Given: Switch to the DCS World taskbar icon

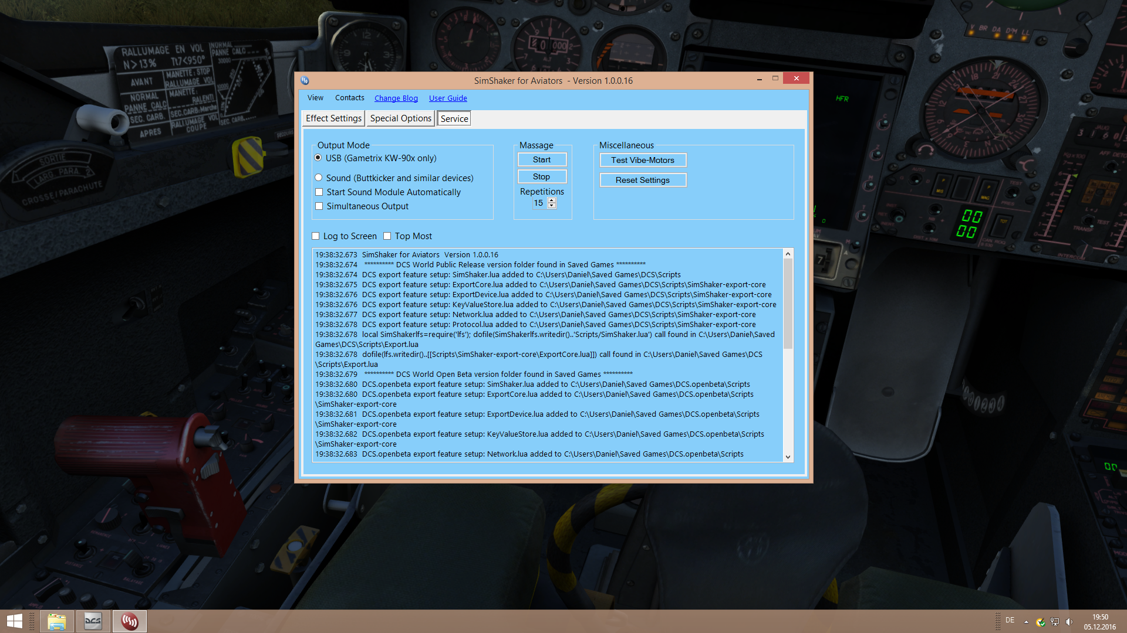Looking at the screenshot, I should pos(93,621).
